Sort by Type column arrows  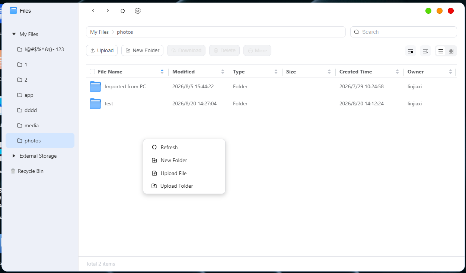(x=276, y=72)
